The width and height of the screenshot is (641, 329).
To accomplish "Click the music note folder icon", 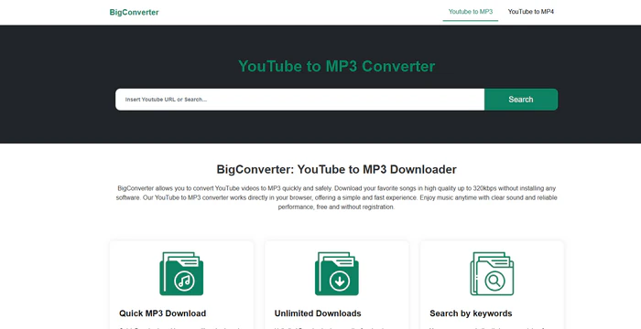I will coord(181,273).
